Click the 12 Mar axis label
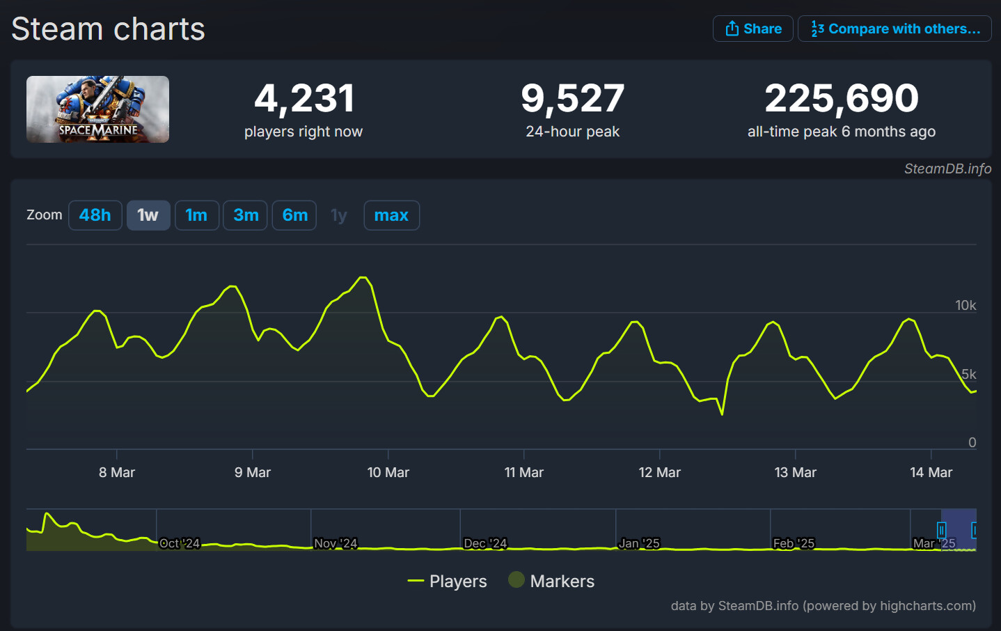This screenshot has height=631, width=1001. tap(660, 472)
